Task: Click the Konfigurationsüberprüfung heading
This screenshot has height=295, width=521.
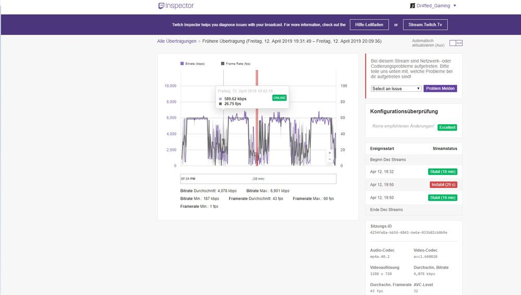Action: (x=404, y=111)
